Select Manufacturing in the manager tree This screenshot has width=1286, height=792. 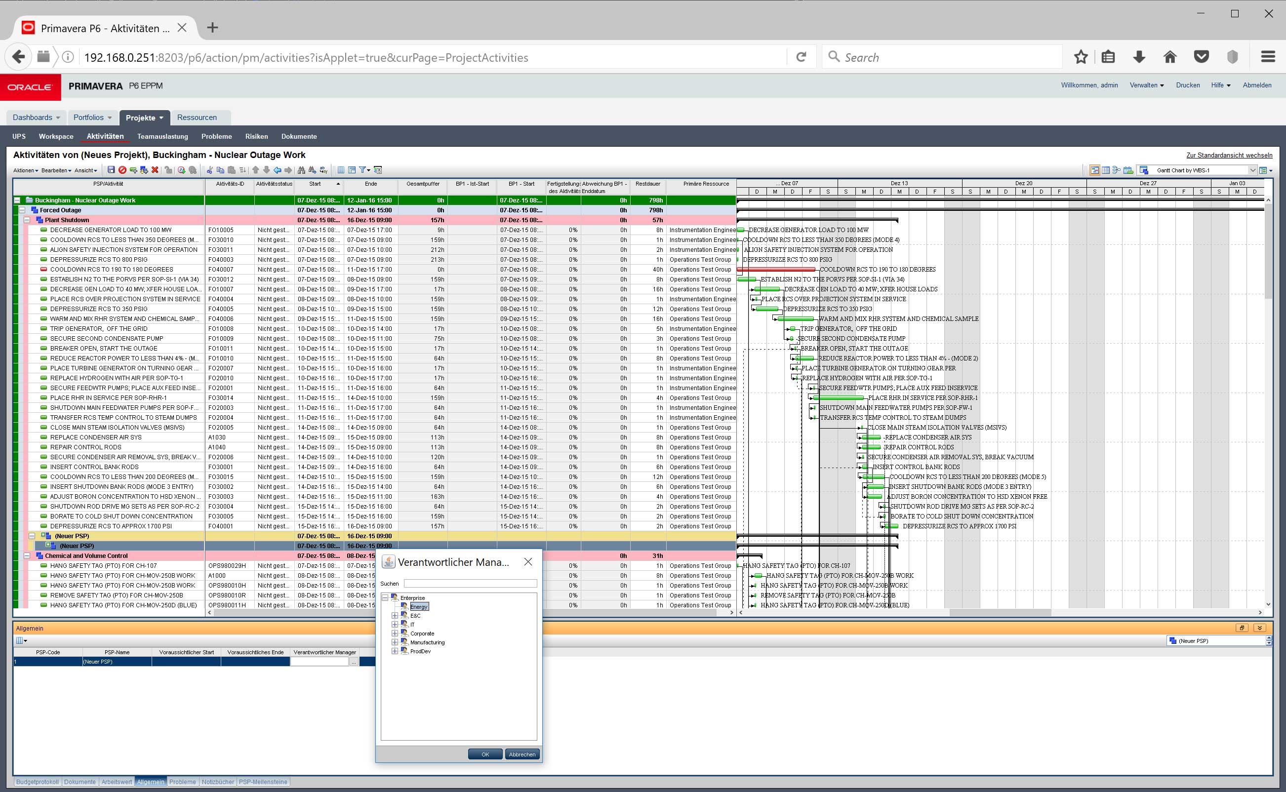tap(427, 642)
